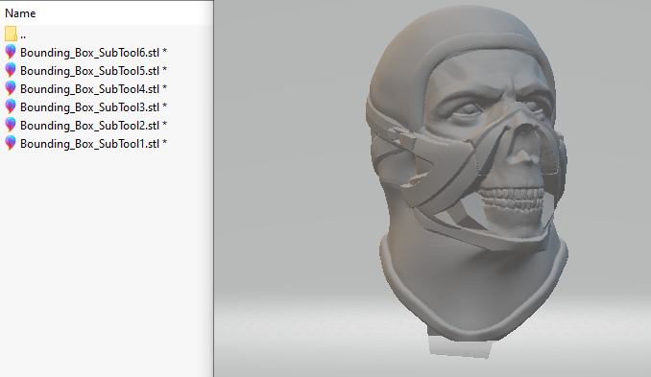Click the Bounding_Box_SubTool4.stl file icon

(x=11, y=89)
